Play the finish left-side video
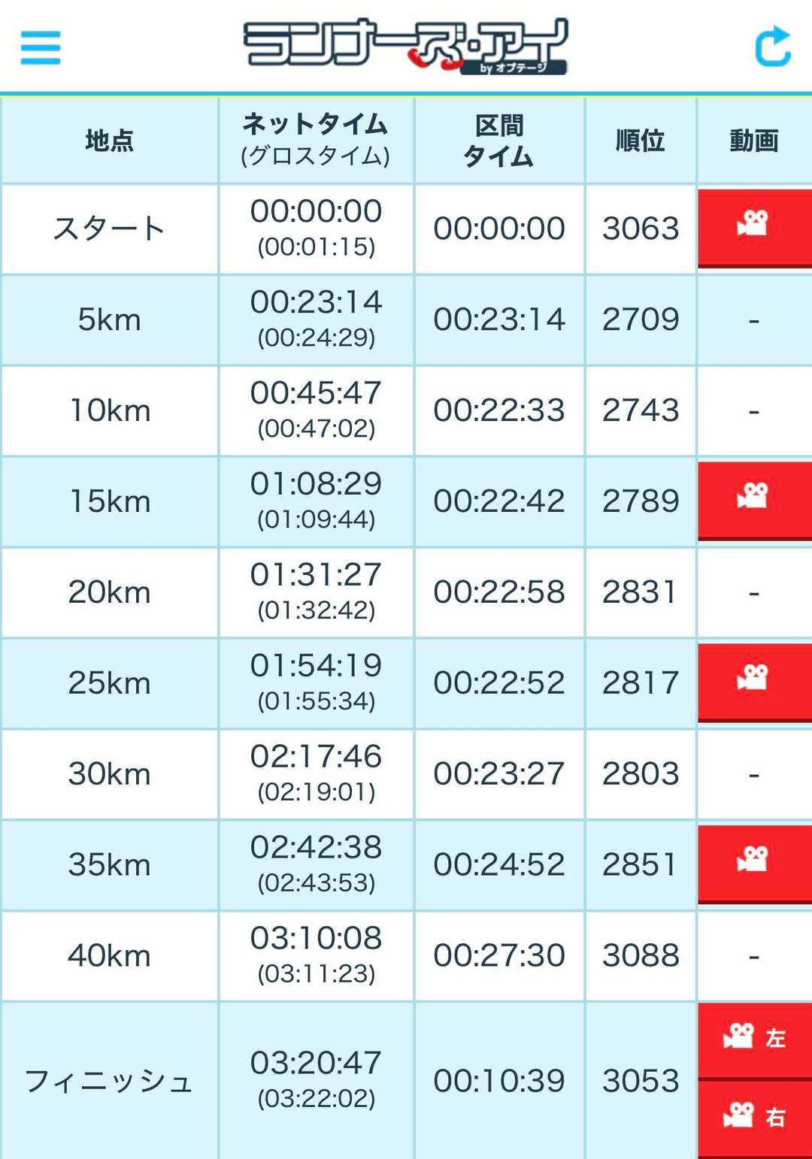Screen dimensions: 812x1159 tap(754, 1039)
